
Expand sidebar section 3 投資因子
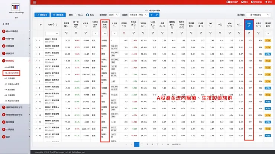[15, 53]
